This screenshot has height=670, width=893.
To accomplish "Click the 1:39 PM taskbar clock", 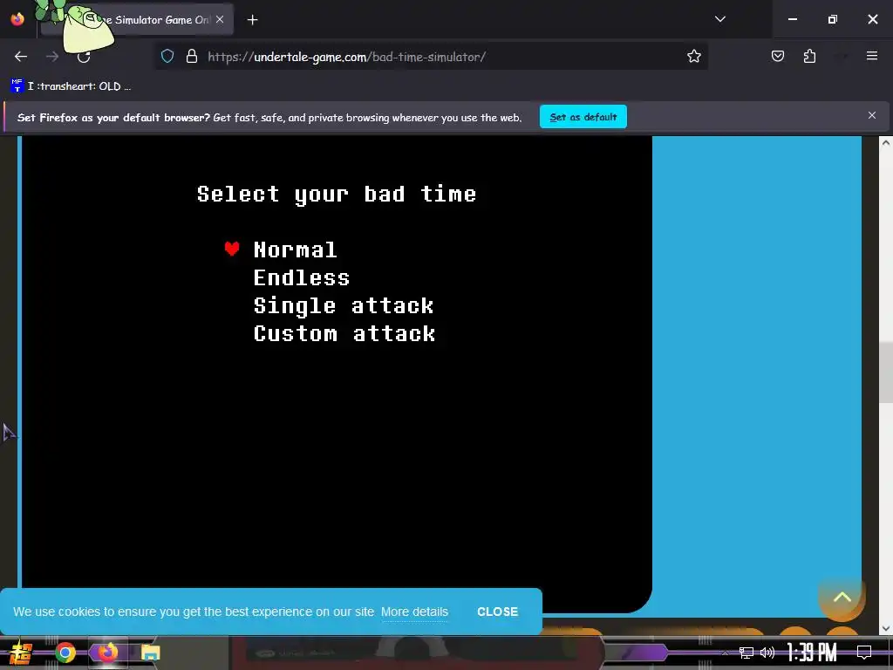I will pyautogui.click(x=812, y=653).
